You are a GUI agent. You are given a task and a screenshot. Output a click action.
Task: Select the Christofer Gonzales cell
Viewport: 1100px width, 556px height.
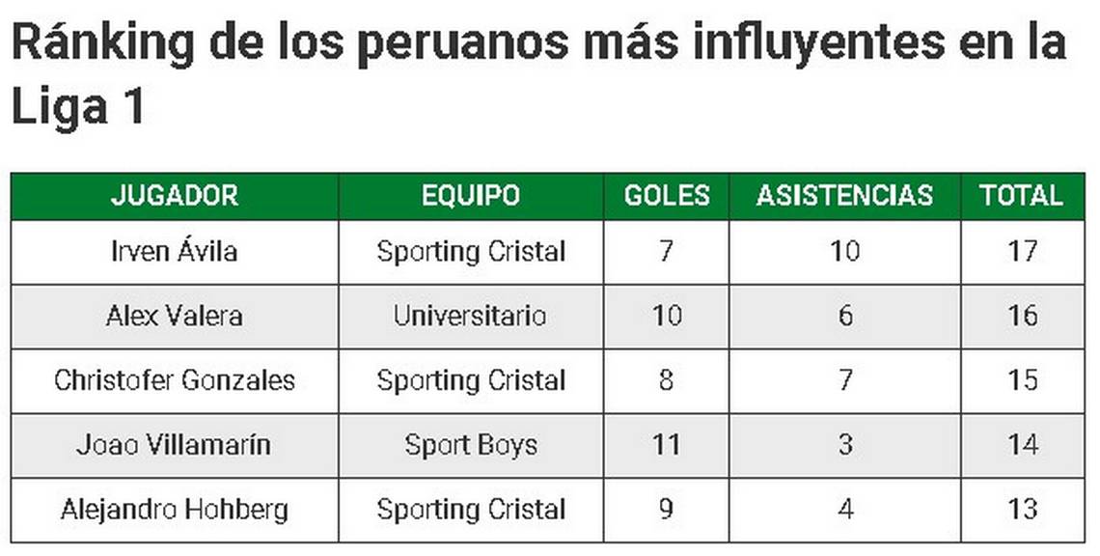click(x=175, y=380)
